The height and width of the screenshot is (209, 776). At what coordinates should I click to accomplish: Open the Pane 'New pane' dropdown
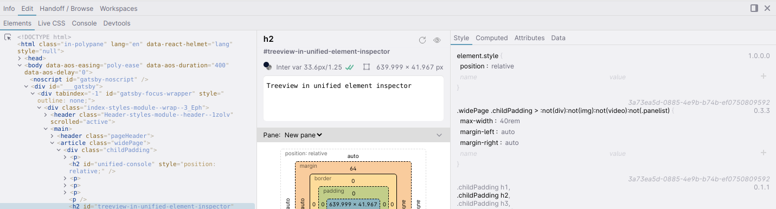tap(304, 135)
